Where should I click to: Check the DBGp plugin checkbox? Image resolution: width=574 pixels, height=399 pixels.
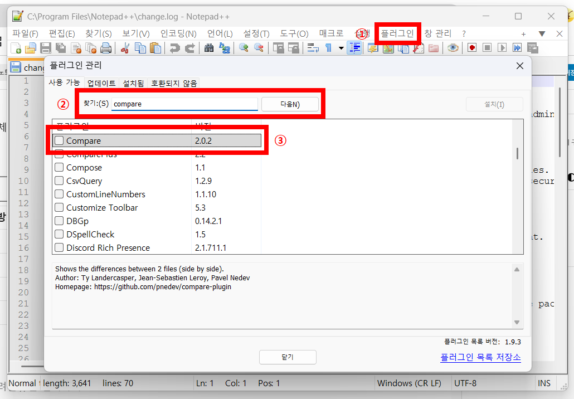pyautogui.click(x=59, y=221)
